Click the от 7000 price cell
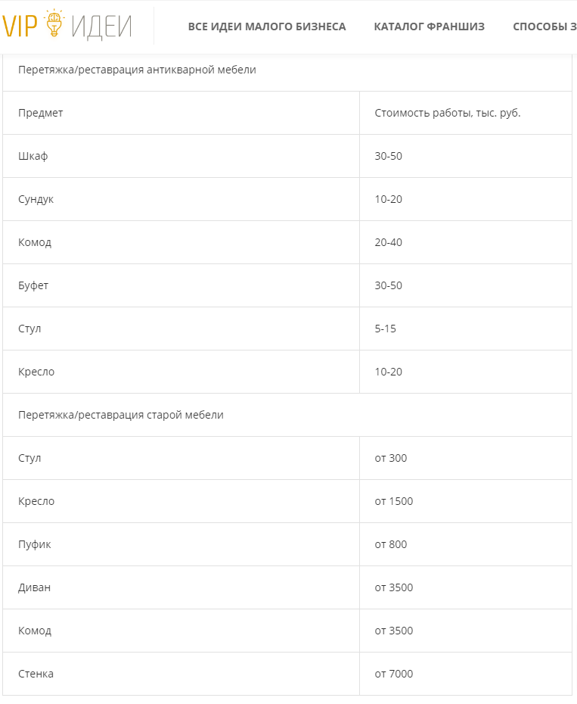Image resolution: width=577 pixels, height=704 pixels. [x=394, y=674]
